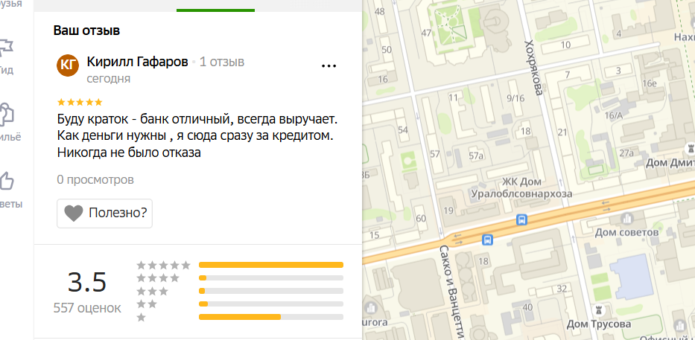This screenshot has height=340, width=695.
Task: Click the heart icon in Полезно button
Action: pyautogui.click(x=74, y=214)
